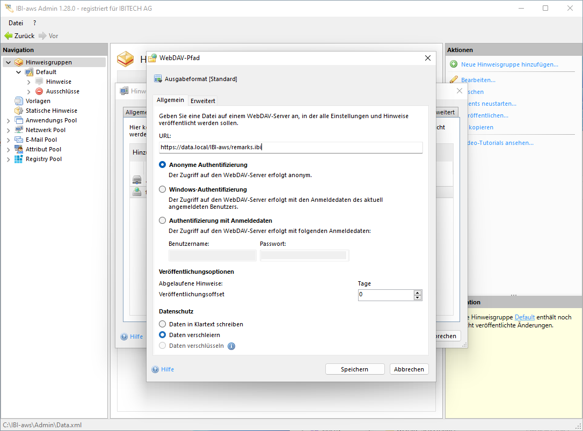Open the Datei menu
Image resolution: width=583 pixels, height=431 pixels.
pos(16,23)
